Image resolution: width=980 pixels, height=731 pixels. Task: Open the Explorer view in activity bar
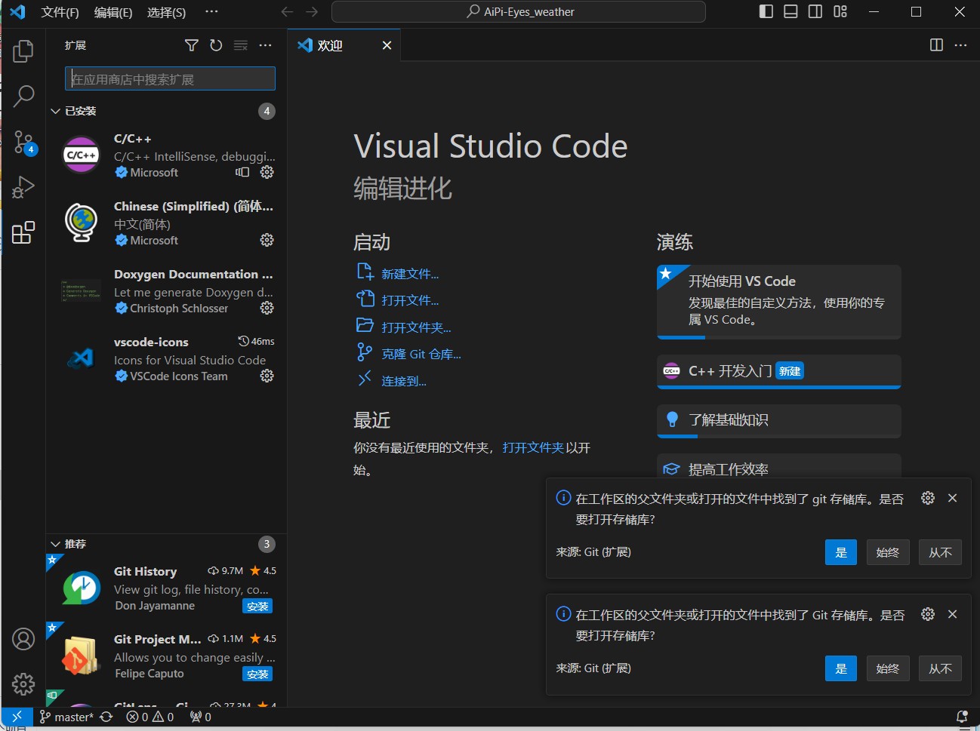(23, 51)
